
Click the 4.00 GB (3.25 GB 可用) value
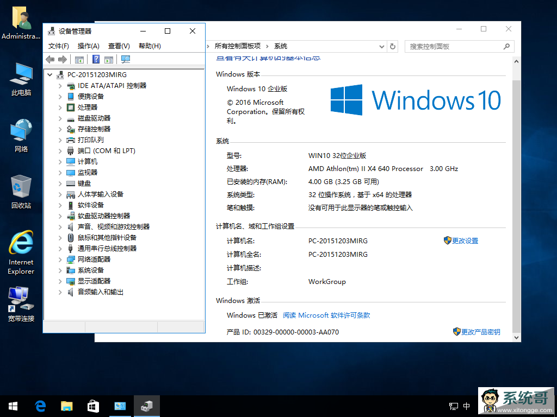pos(344,182)
